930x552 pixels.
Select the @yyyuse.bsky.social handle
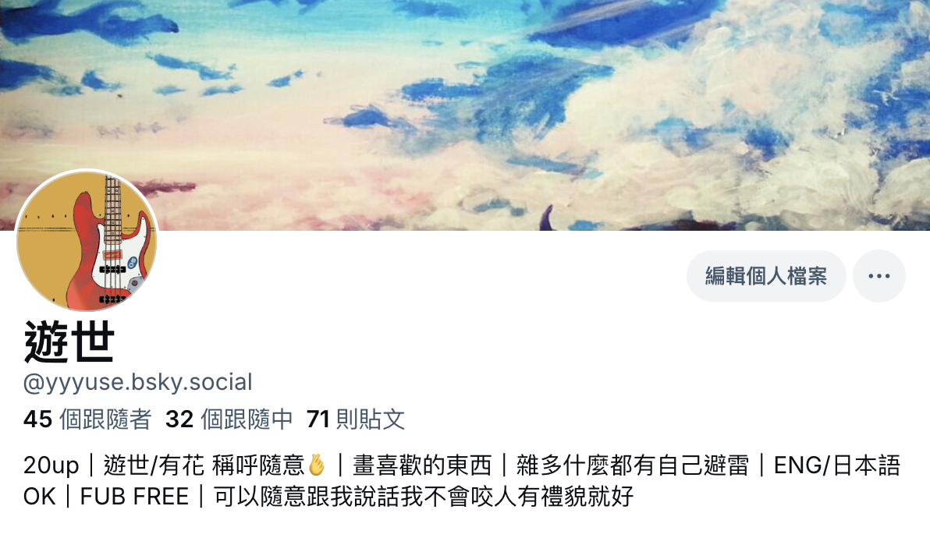click(137, 382)
